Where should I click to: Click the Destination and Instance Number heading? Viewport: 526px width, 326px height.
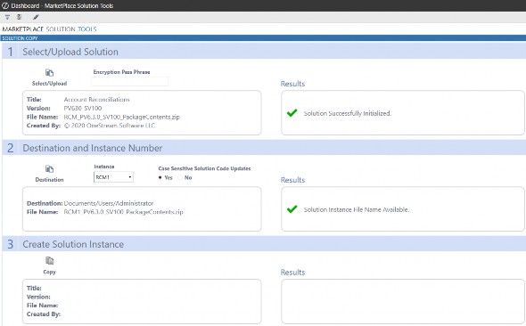tap(93, 148)
